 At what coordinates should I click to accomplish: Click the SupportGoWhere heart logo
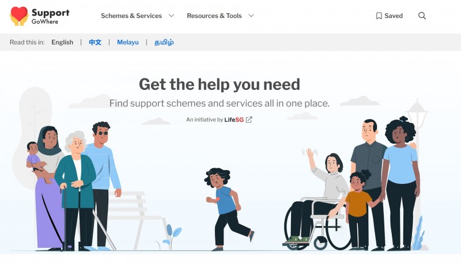coord(19,16)
